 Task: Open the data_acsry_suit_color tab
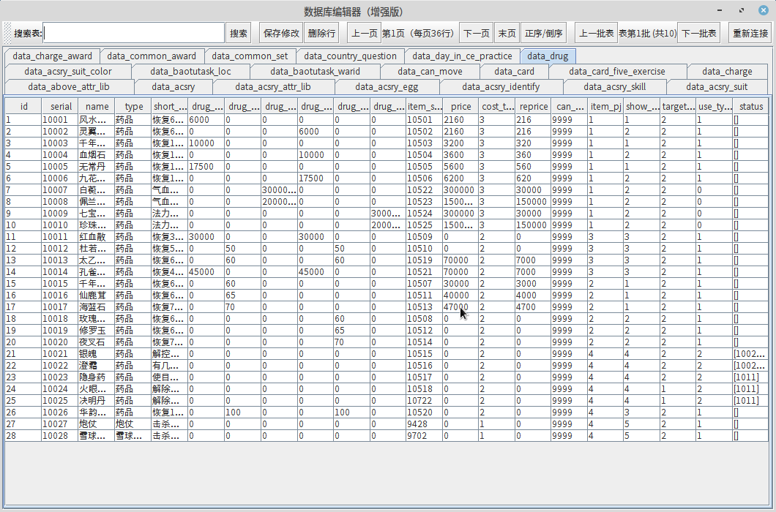point(68,71)
